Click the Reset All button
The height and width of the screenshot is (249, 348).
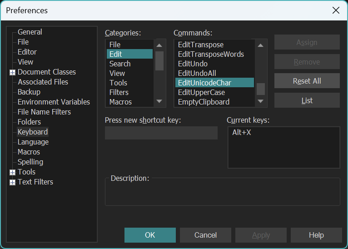click(x=307, y=81)
